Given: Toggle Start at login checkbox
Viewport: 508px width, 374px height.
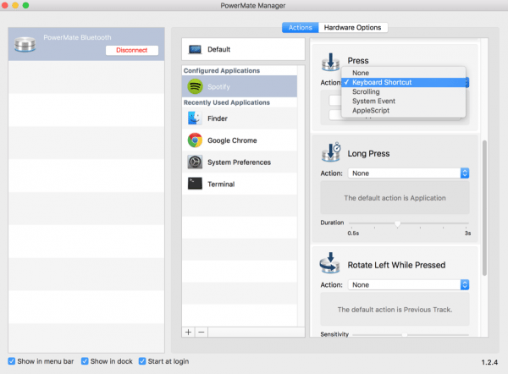Looking at the screenshot, I should [x=142, y=361].
